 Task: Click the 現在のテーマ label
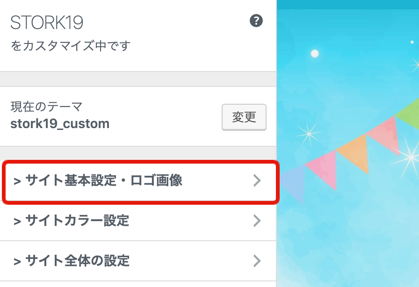pos(46,107)
